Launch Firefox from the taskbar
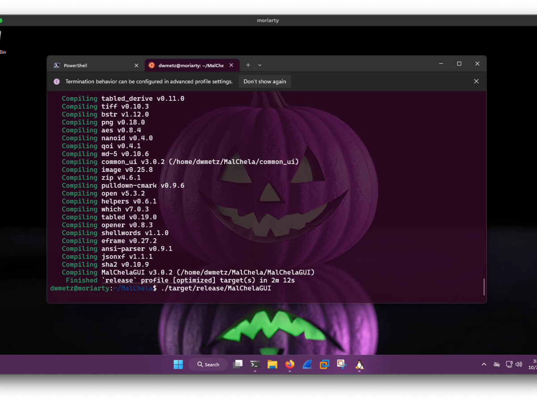Image resolution: width=537 pixels, height=403 pixels. coord(290,364)
